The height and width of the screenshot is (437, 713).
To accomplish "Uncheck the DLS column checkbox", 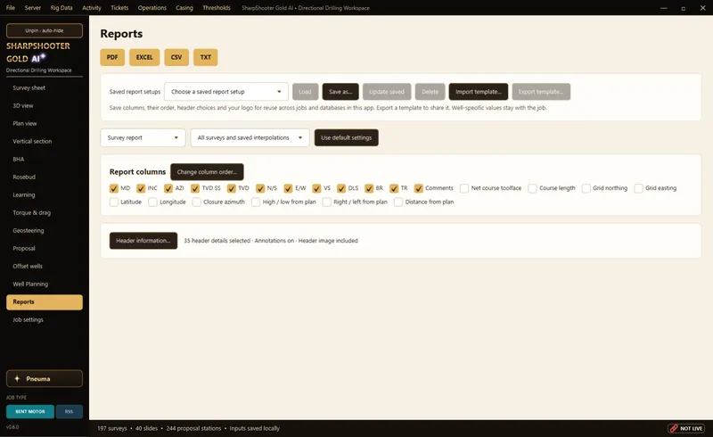I will 341,188.
